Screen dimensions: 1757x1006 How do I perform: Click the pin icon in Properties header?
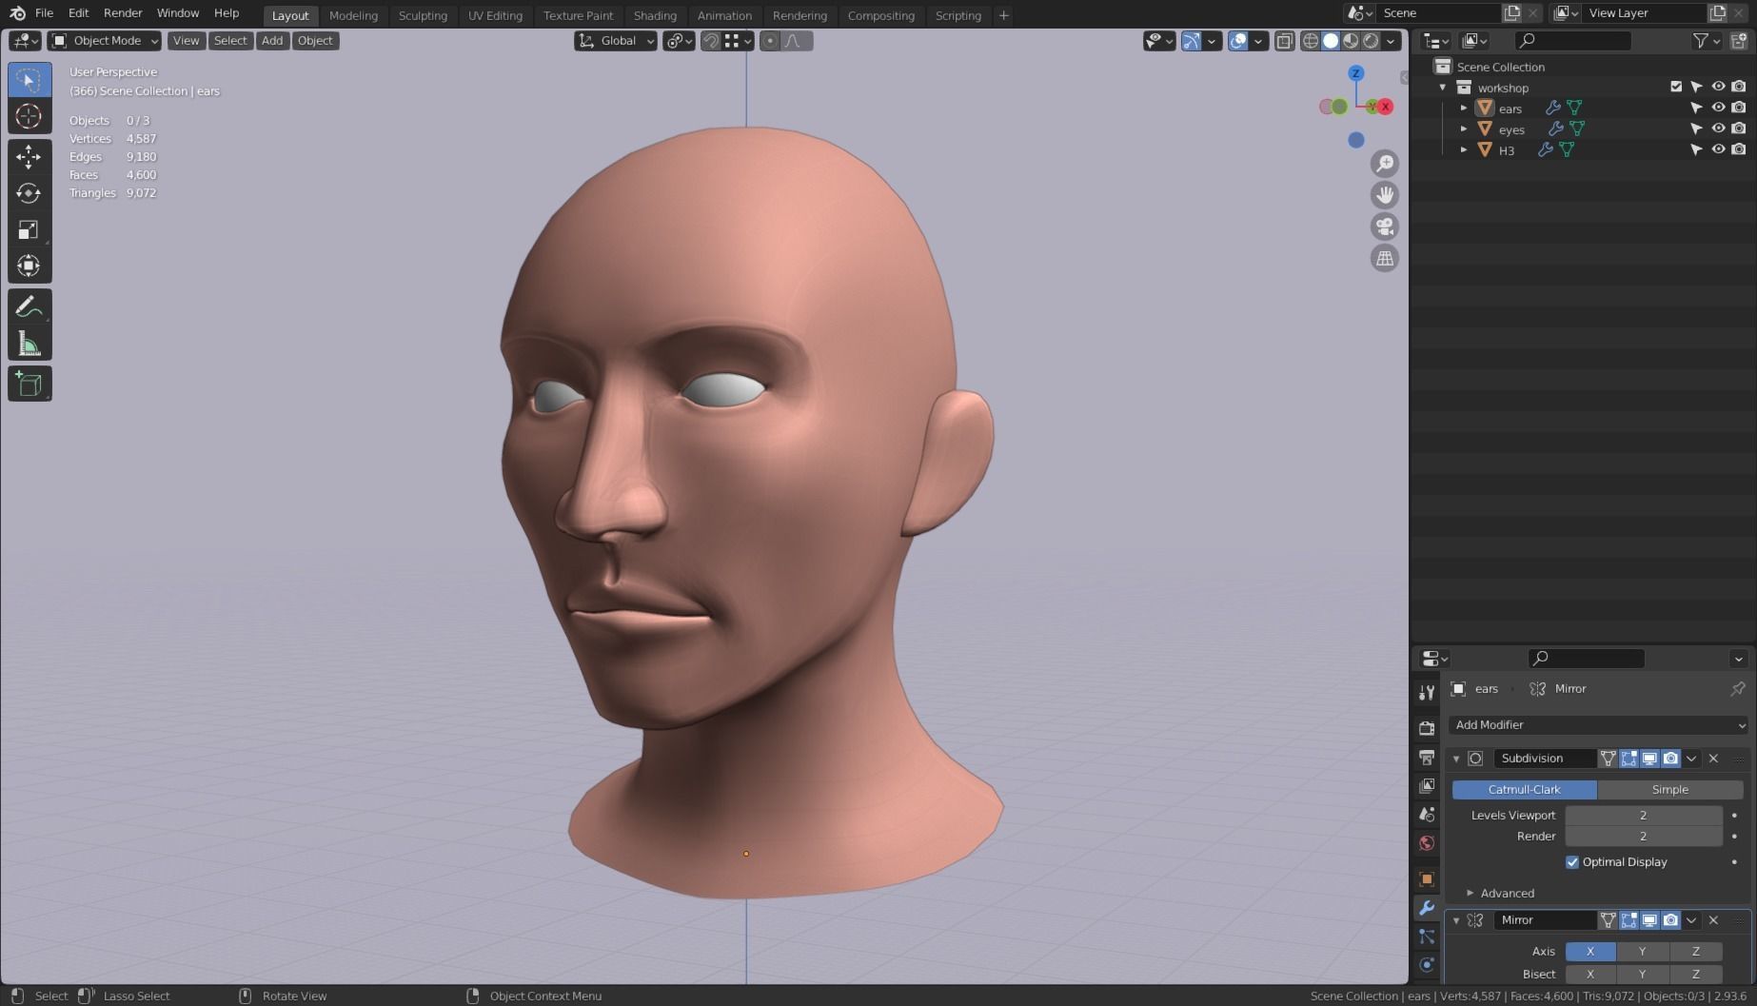pyautogui.click(x=1738, y=688)
